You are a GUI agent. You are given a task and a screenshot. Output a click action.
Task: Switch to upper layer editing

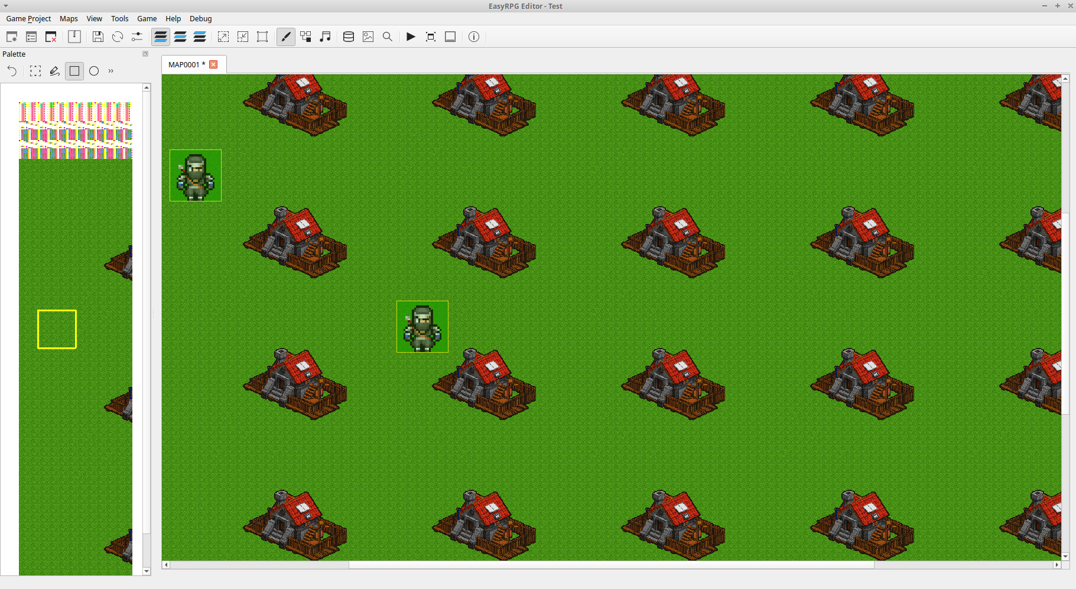tap(180, 37)
